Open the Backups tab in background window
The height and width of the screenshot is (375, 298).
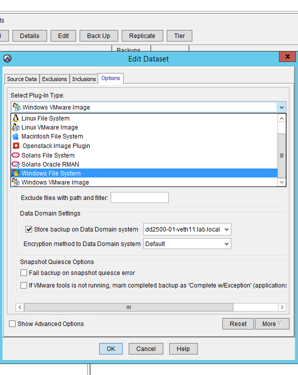131,48
